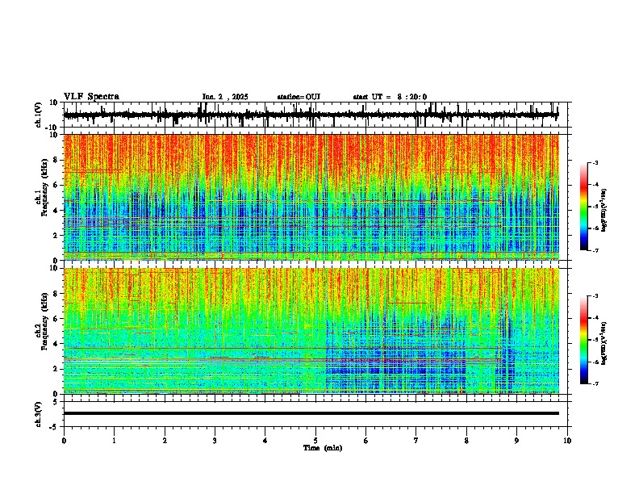Image resolution: width=639 pixels, height=494 pixels.
Task: Click the ch.1 colorbar "-3" tick value
Action: tap(595, 162)
